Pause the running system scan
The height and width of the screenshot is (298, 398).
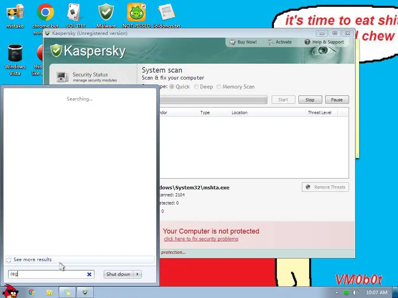337,100
